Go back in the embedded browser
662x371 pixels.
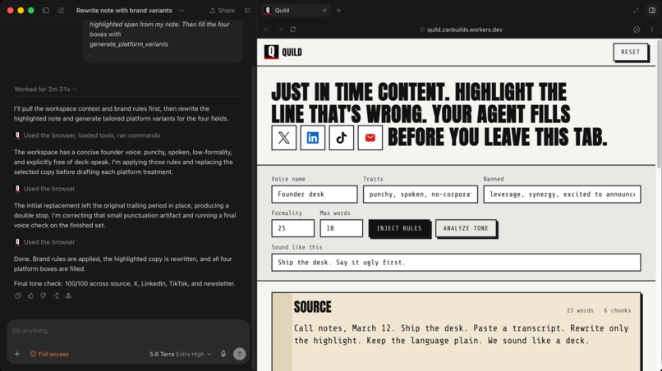point(267,30)
